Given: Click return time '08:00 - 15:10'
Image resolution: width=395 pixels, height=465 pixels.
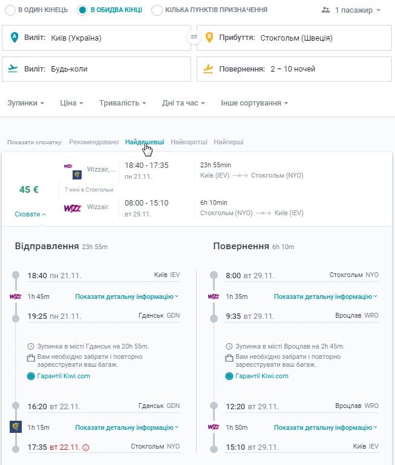Looking at the screenshot, I should 146,203.
